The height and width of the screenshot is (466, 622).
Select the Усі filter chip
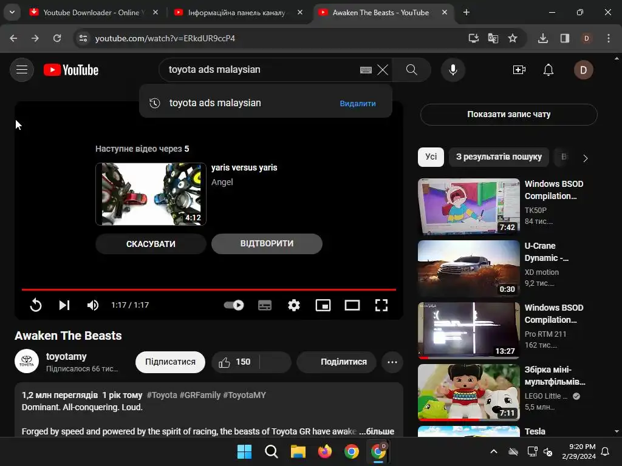(431, 157)
